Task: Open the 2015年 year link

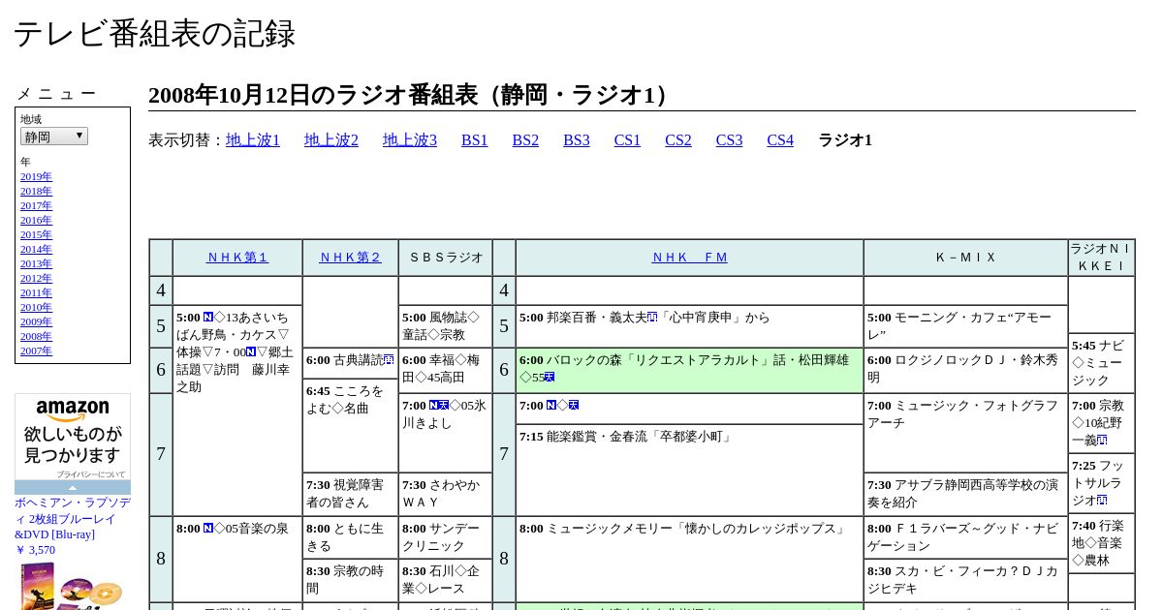Action: (x=36, y=234)
